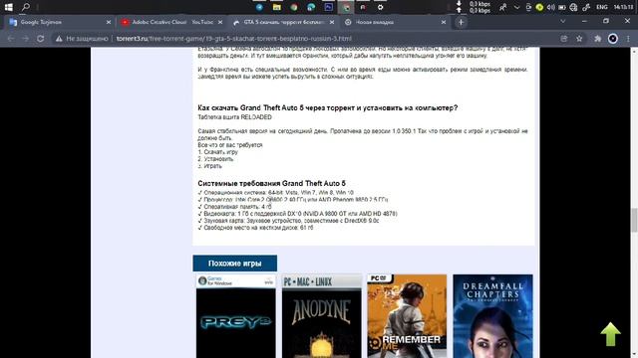Click the system clock in the tray

point(623,7)
